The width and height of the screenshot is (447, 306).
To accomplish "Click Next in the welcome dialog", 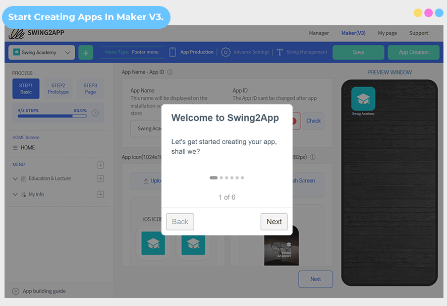I will click(274, 222).
